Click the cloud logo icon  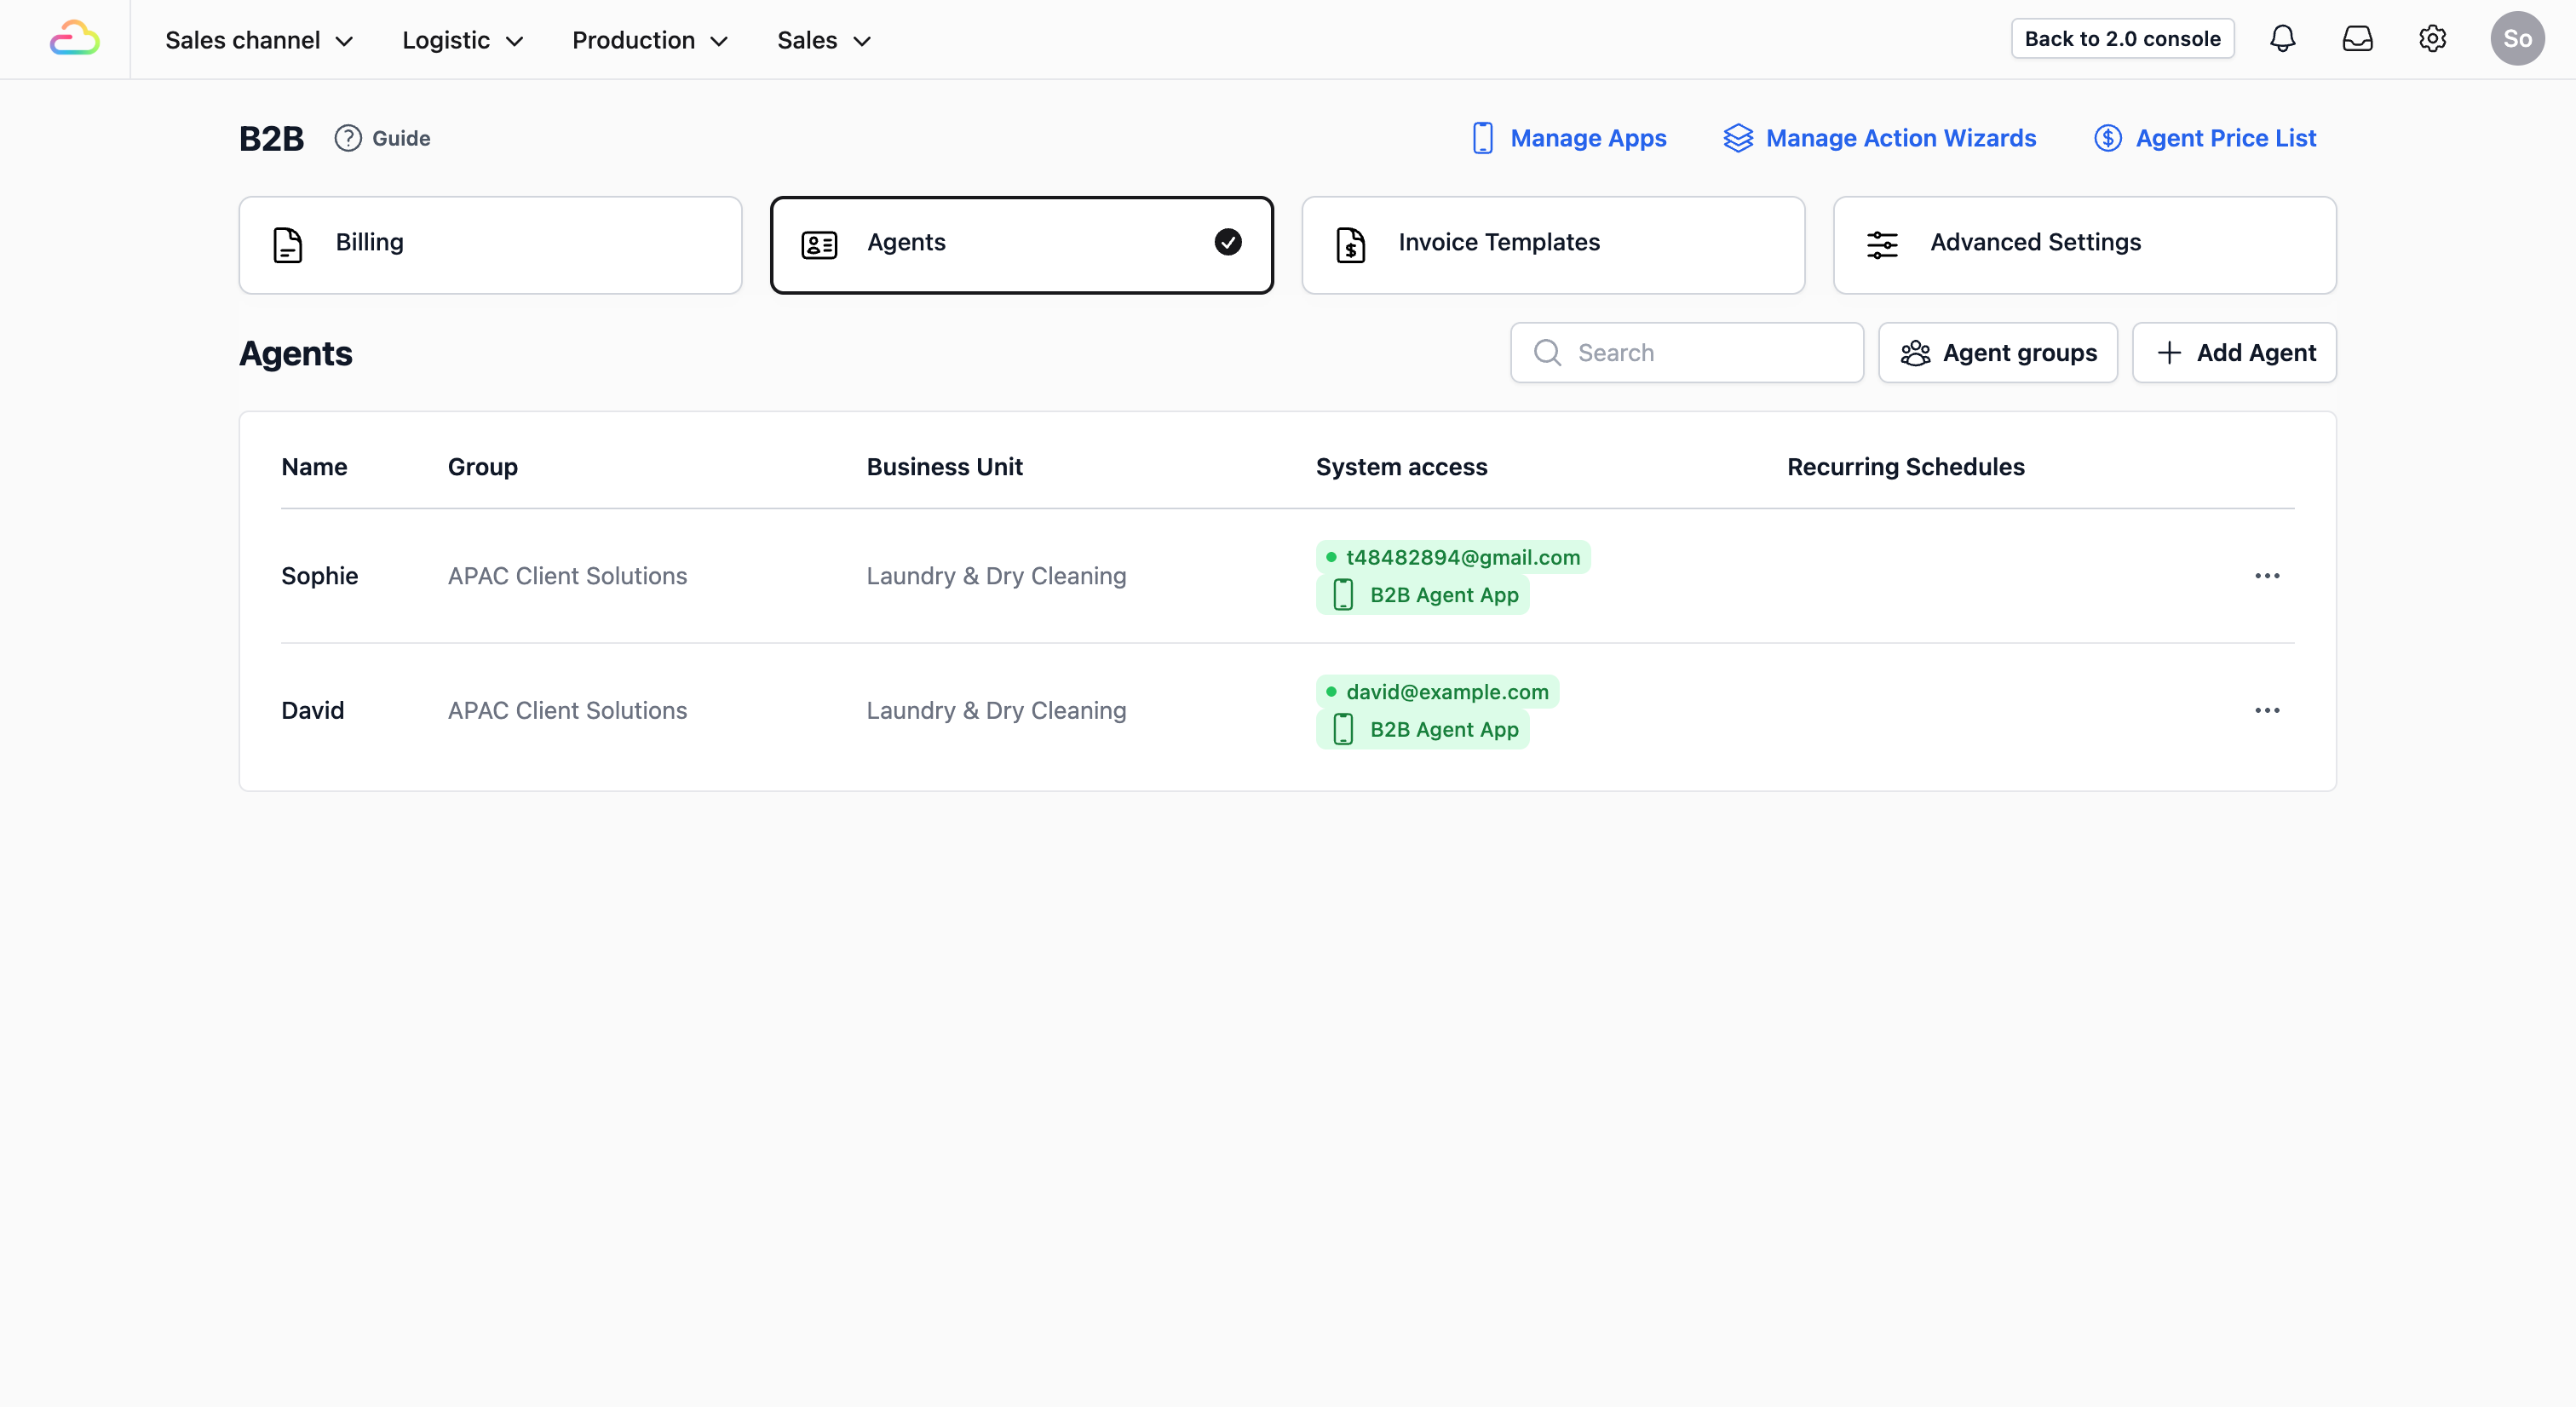74,39
